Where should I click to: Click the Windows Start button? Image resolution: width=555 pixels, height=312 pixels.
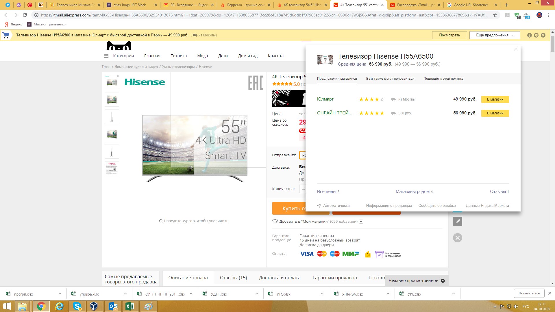[7, 306]
